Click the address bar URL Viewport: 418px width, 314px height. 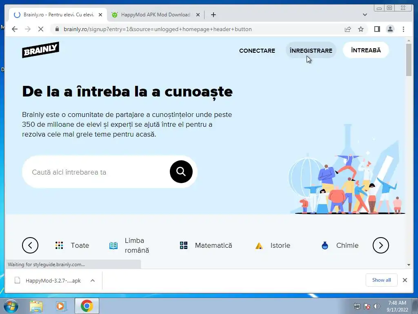pos(158,29)
